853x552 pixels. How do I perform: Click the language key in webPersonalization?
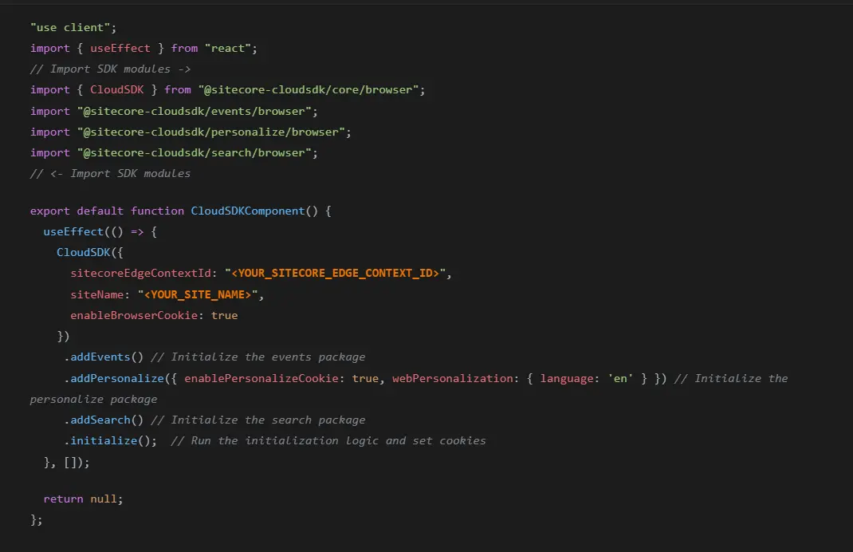coord(567,378)
